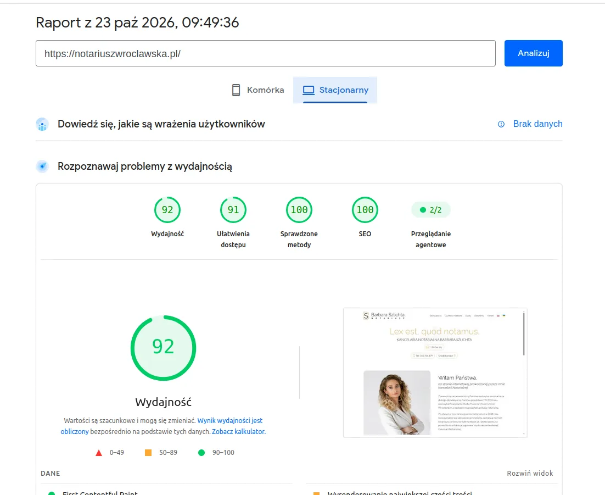Expand view with Rozwiń widok
The height and width of the screenshot is (495, 605).
point(530,474)
